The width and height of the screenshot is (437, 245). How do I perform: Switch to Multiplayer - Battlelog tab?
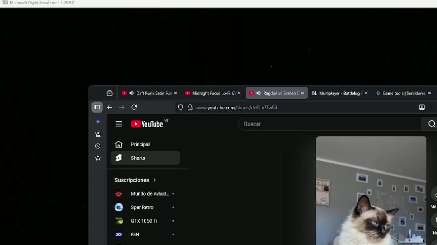tap(340, 93)
